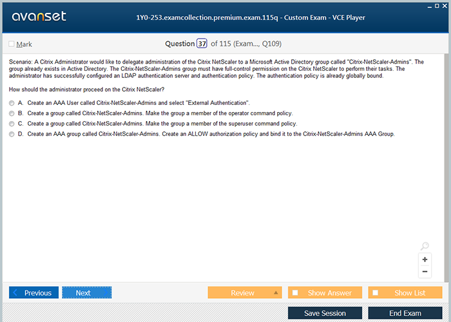The height and width of the screenshot is (322, 451).
Task: Close the VCE Player window
Action: [445, 6]
